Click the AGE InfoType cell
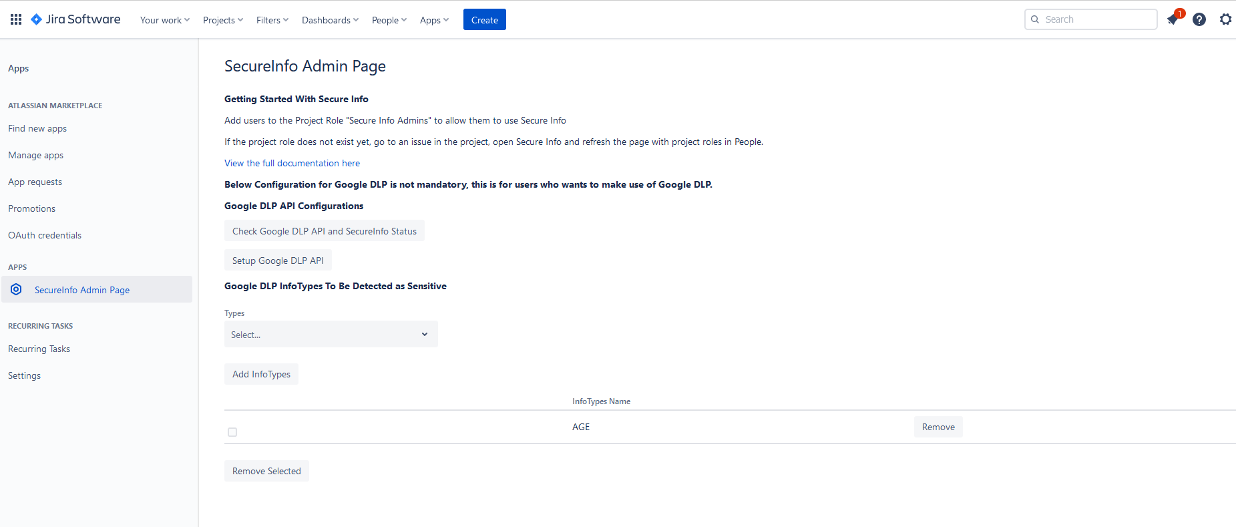The image size is (1236, 527). [581, 427]
